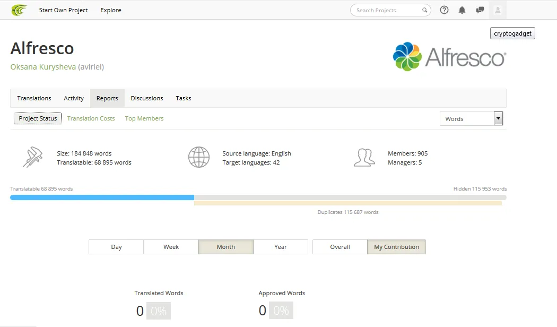Switch to My Contribution statistics
Image resolution: width=557 pixels, height=327 pixels.
pos(396,247)
